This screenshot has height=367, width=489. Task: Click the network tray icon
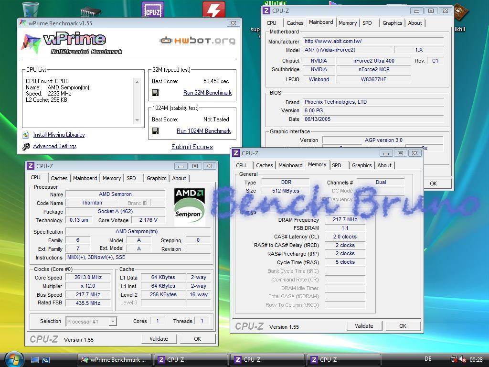point(454,359)
